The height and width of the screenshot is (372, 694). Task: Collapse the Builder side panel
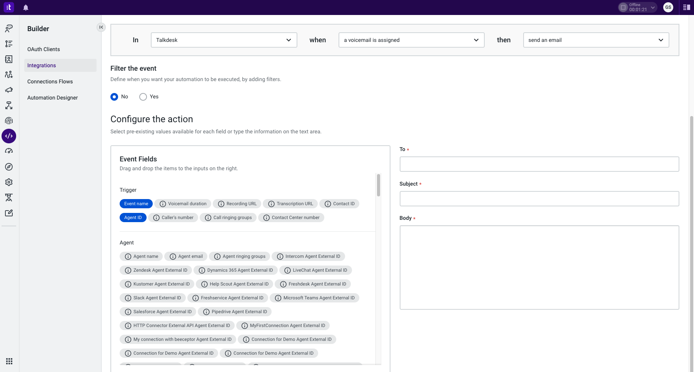[101, 27]
